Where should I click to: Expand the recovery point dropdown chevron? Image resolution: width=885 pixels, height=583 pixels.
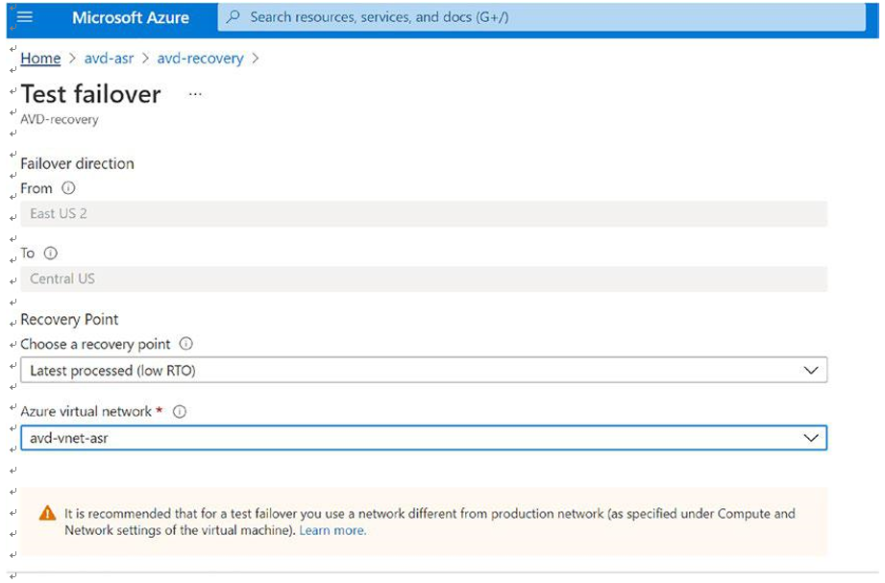click(x=811, y=370)
